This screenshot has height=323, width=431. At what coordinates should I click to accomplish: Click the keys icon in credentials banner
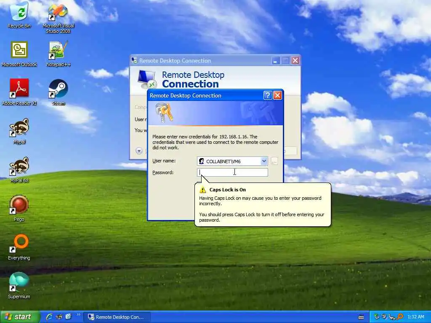tap(164, 112)
